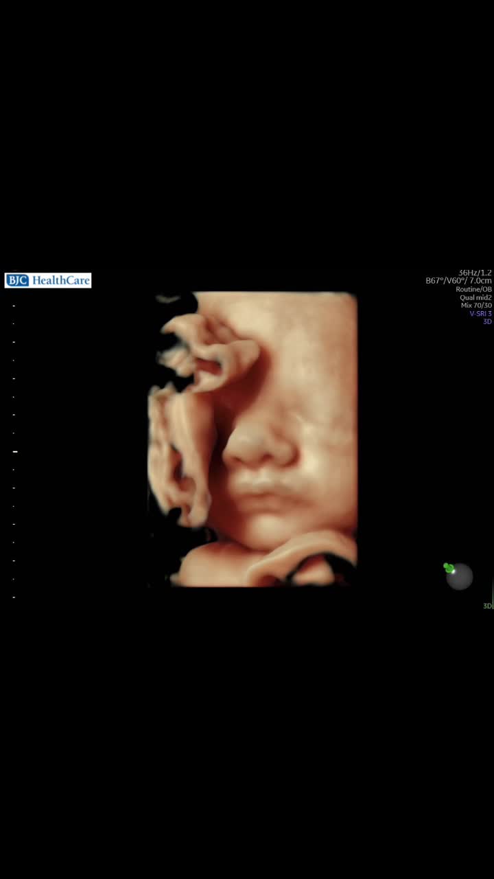
Task: Select the green light position marker
Action: [449, 568]
